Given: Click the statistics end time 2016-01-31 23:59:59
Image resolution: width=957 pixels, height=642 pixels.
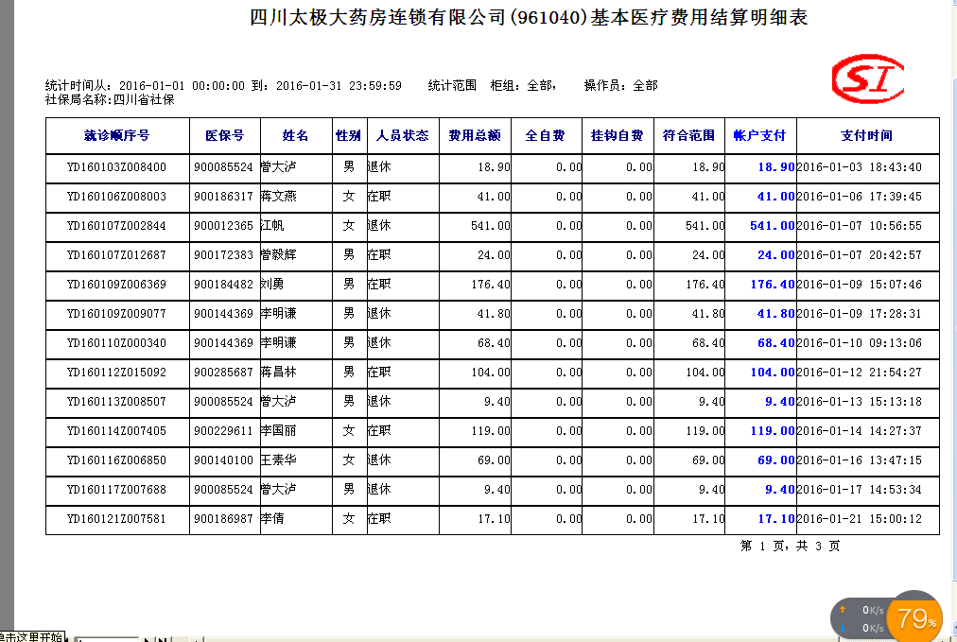Looking at the screenshot, I should (339, 85).
